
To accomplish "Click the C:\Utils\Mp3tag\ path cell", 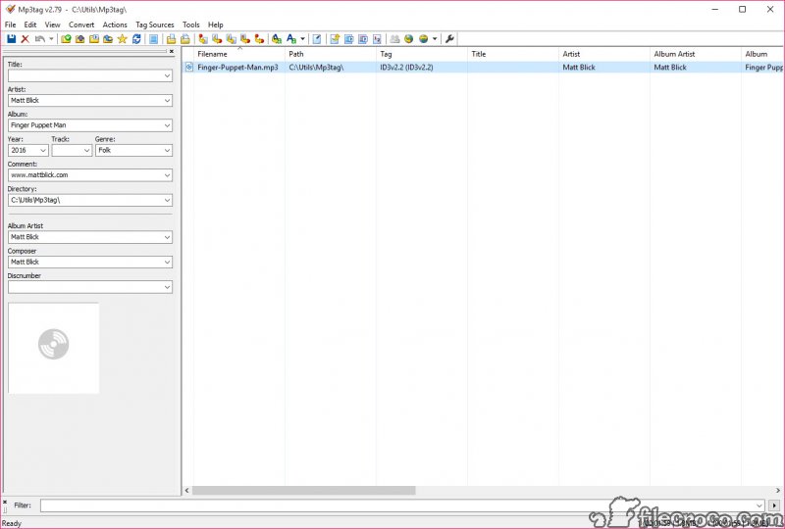I will tap(316, 67).
